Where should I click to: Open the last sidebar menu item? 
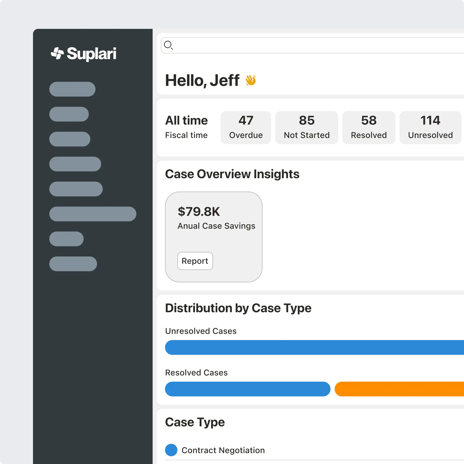click(73, 264)
